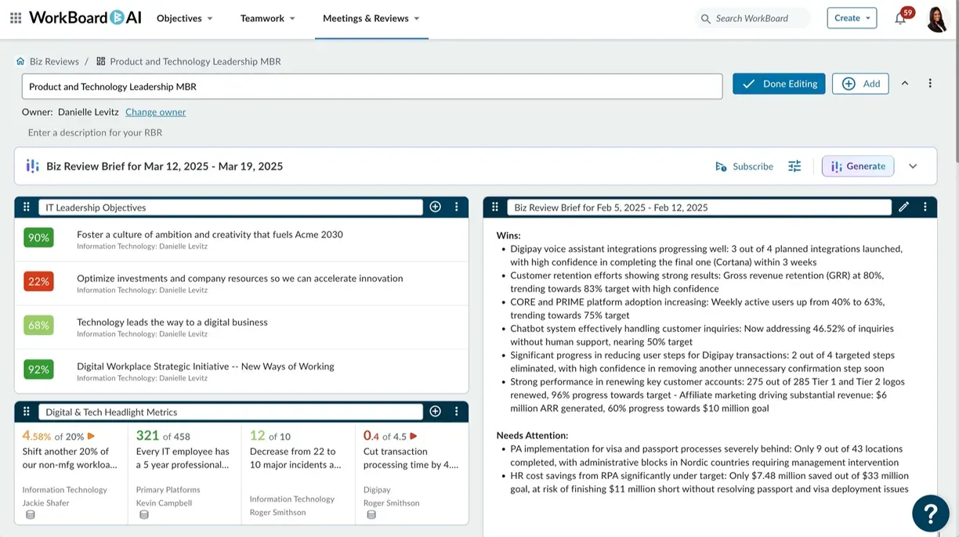Click the dashboard grid icon in breadcrumb
959x537 pixels.
click(x=100, y=61)
